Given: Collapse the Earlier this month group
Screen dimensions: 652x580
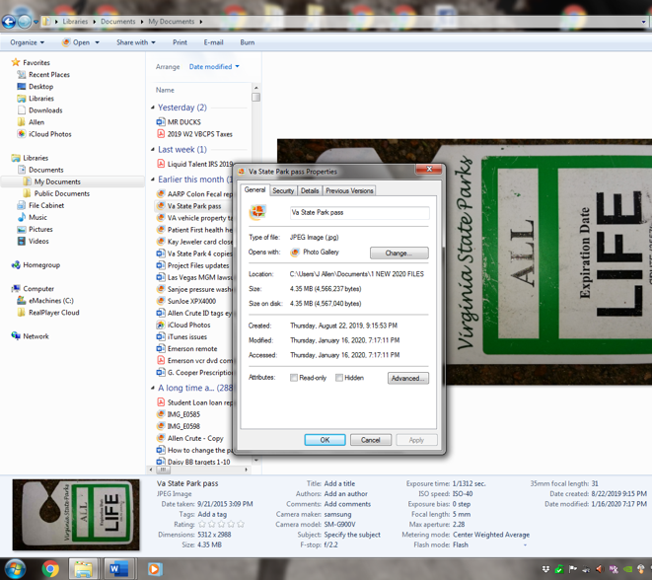Looking at the screenshot, I should tap(153, 180).
